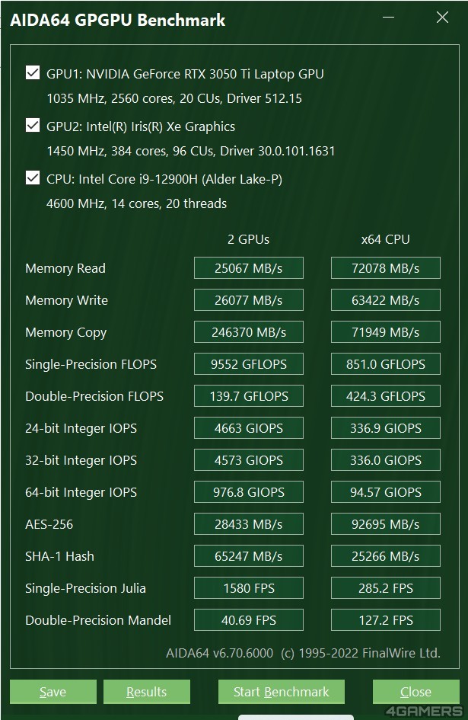468x720 pixels.
Task: Click the Memory Read row label
Action: 65,268
